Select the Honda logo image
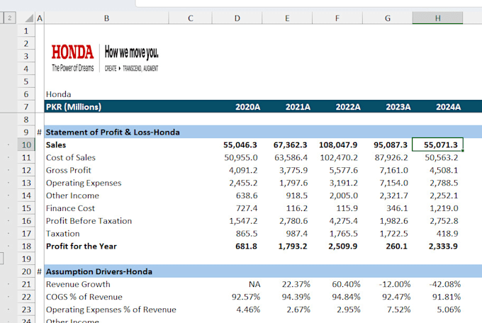This screenshot has width=482, height=323. tap(104, 57)
